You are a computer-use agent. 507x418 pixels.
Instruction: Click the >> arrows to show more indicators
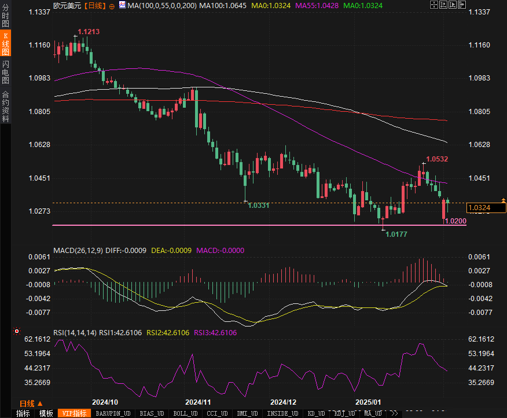point(394,413)
